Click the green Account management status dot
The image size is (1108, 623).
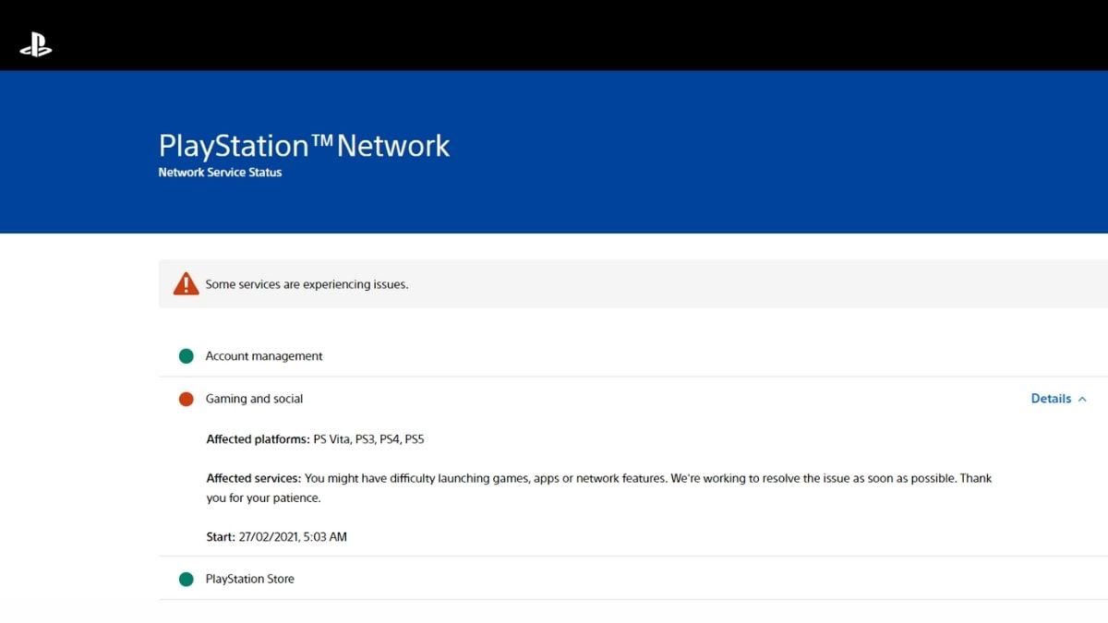[x=186, y=356]
